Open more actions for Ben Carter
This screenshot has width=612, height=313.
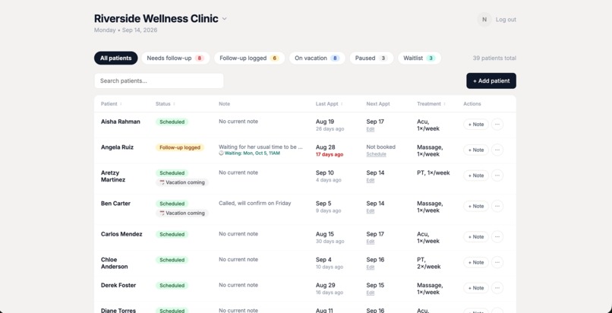coord(497,206)
